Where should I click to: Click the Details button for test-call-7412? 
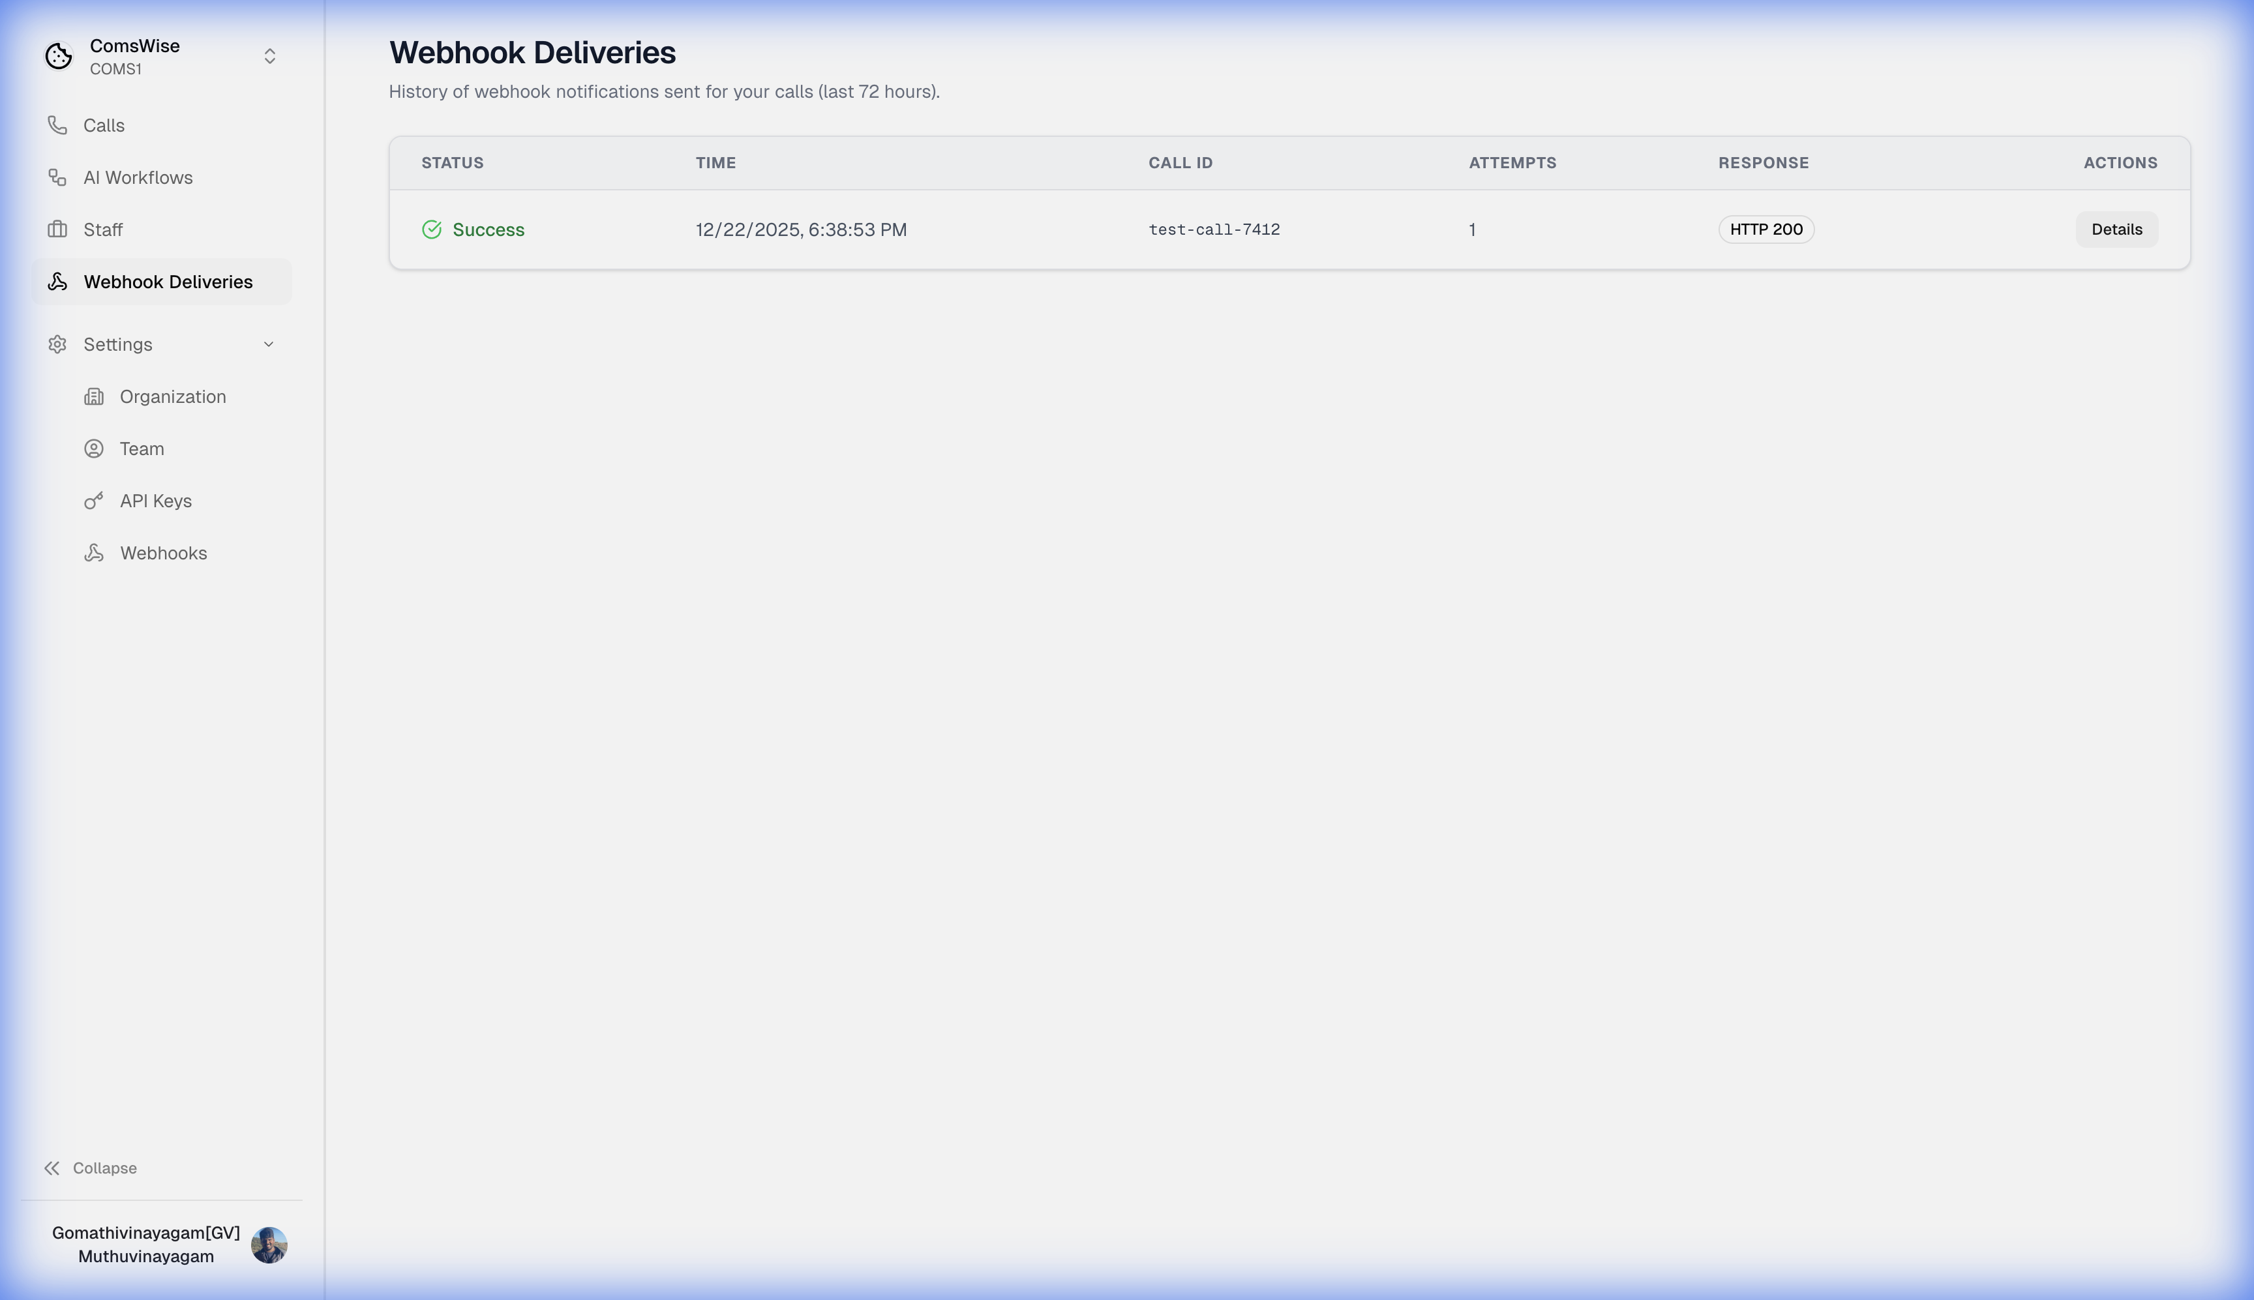pos(2116,229)
